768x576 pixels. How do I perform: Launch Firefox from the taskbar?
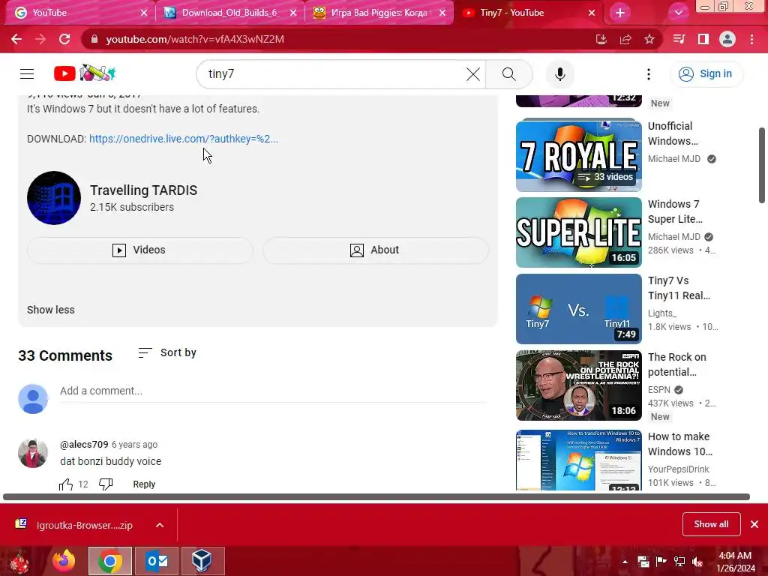[x=64, y=561]
